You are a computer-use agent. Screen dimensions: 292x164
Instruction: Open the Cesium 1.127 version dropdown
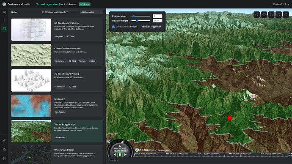tap(281, 4)
